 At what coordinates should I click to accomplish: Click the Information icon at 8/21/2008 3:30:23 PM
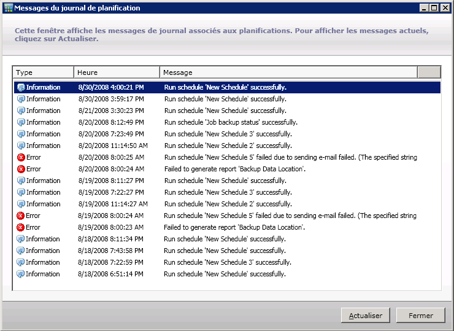(21, 111)
